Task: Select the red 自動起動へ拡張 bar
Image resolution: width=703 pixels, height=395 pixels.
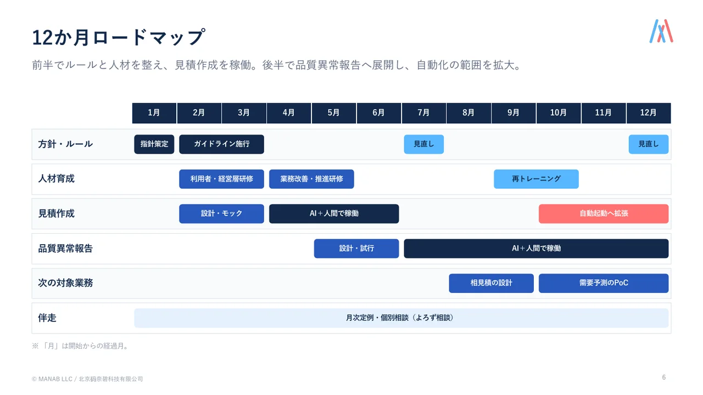Action: [x=604, y=214]
